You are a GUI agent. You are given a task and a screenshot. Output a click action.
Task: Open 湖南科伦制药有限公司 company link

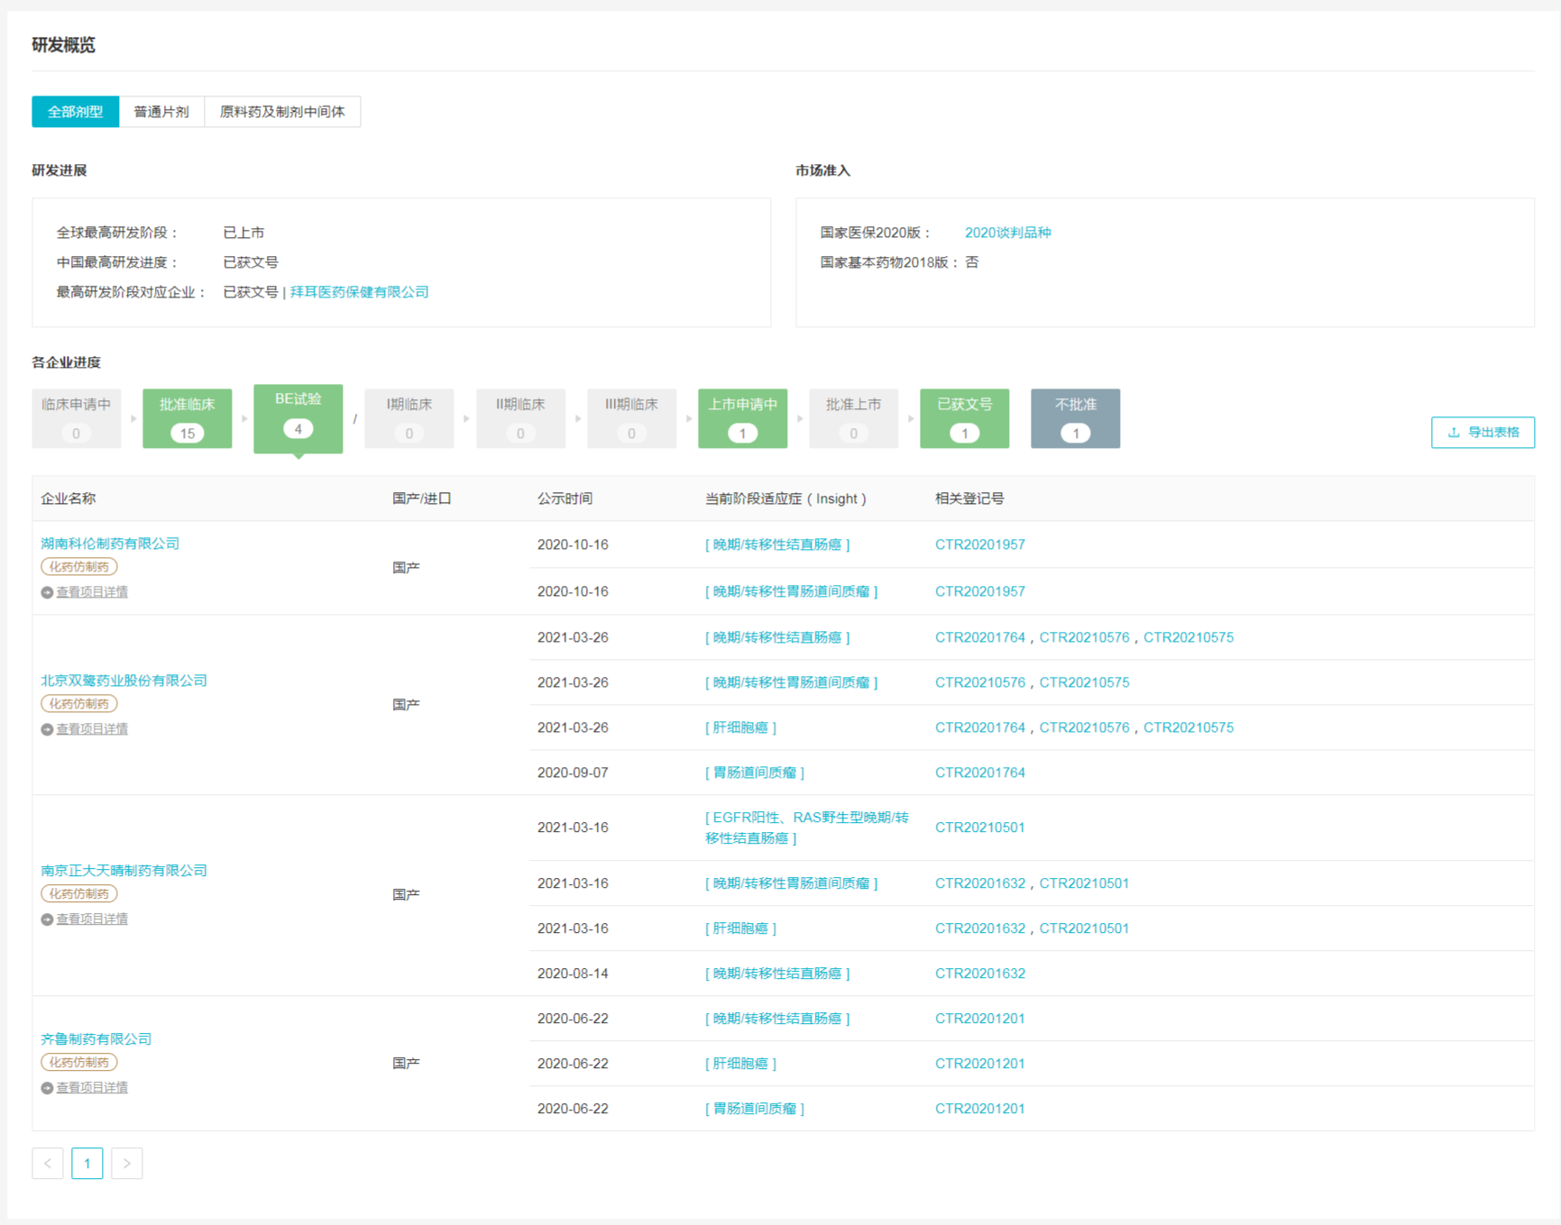coord(110,544)
